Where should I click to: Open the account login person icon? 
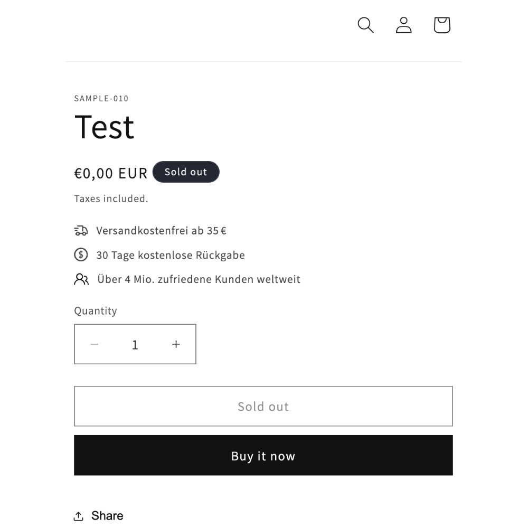click(403, 25)
